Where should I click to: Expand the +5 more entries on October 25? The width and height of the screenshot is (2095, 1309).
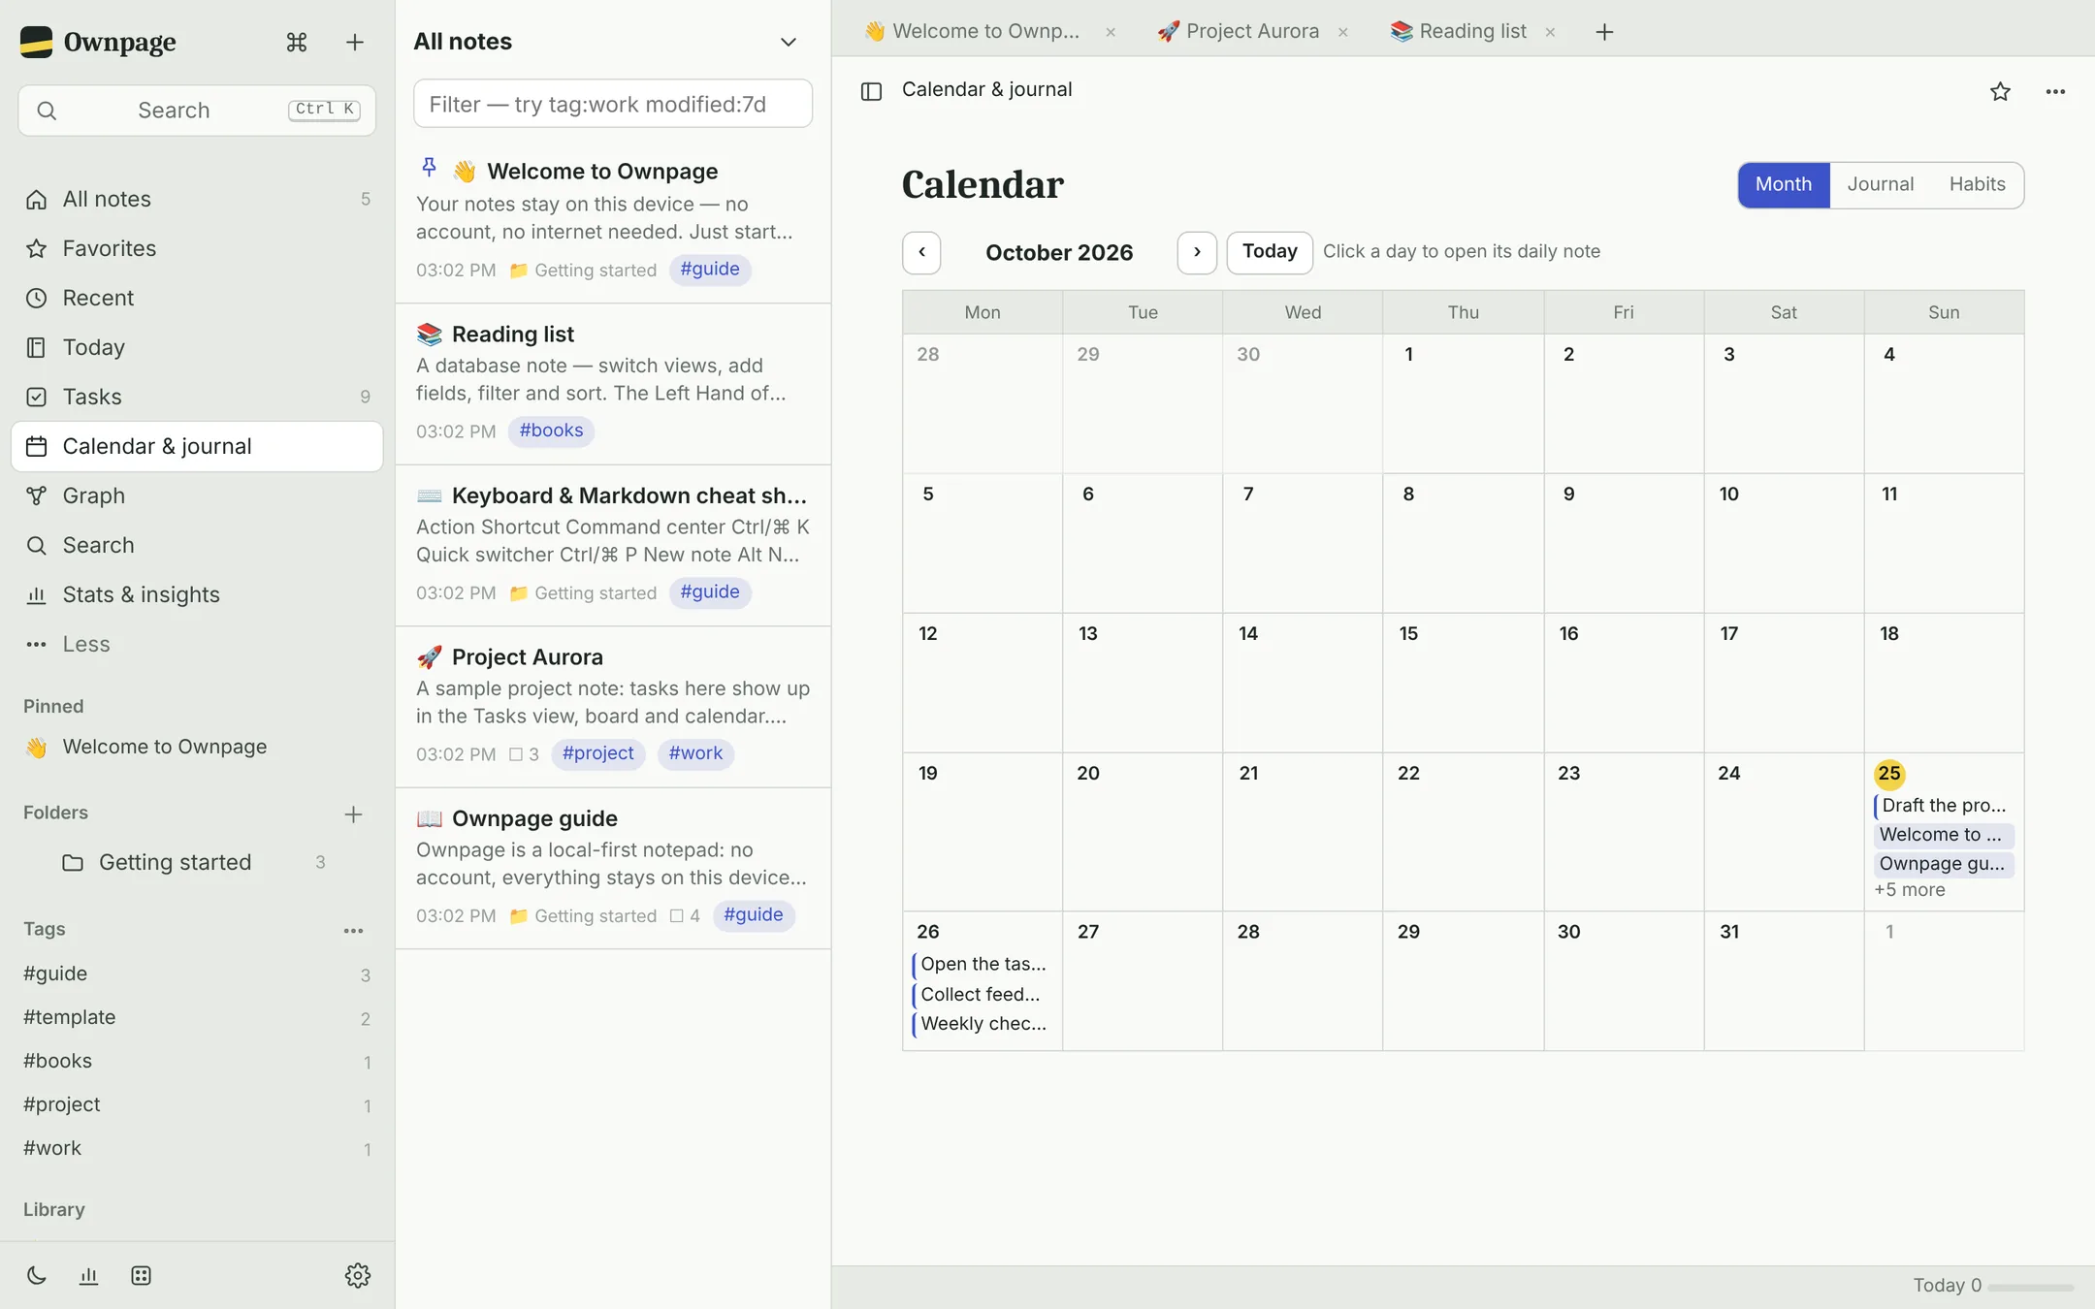(x=1909, y=889)
